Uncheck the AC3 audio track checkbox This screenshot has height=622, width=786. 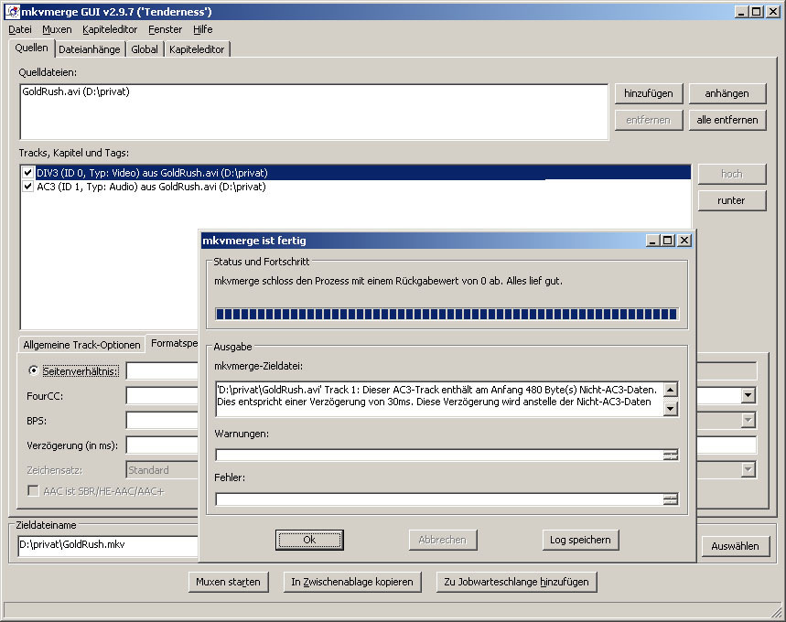[28, 187]
